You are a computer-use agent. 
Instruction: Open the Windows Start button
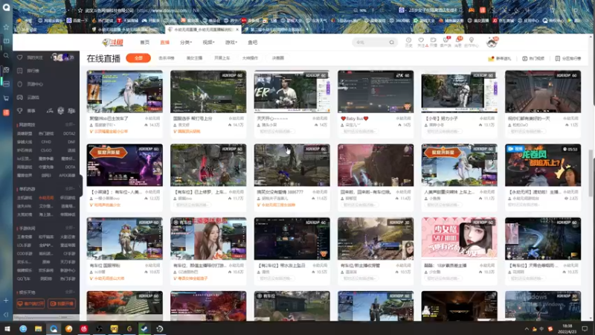coord(7,329)
